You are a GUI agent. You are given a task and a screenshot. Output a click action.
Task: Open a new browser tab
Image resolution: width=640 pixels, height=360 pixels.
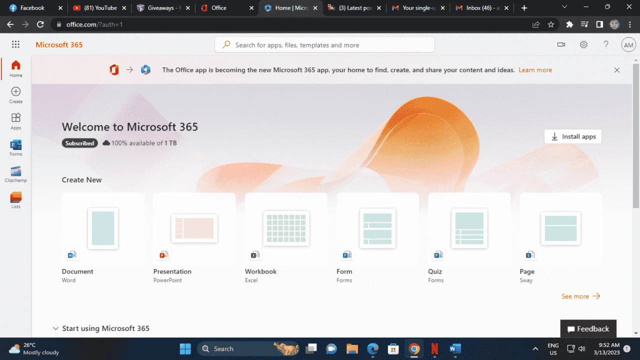pos(524,8)
